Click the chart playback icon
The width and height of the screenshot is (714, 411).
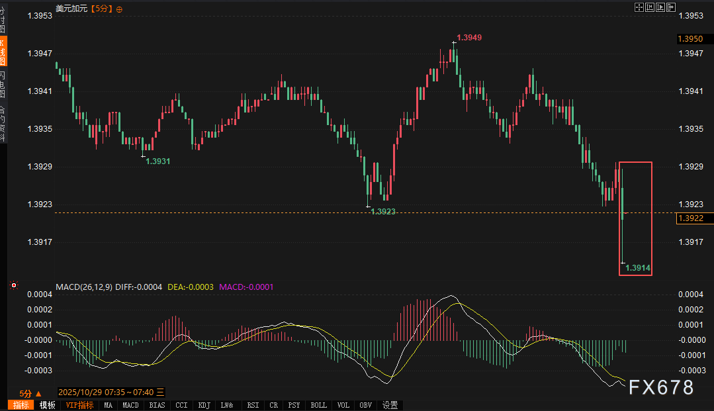click(x=660, y=7)
